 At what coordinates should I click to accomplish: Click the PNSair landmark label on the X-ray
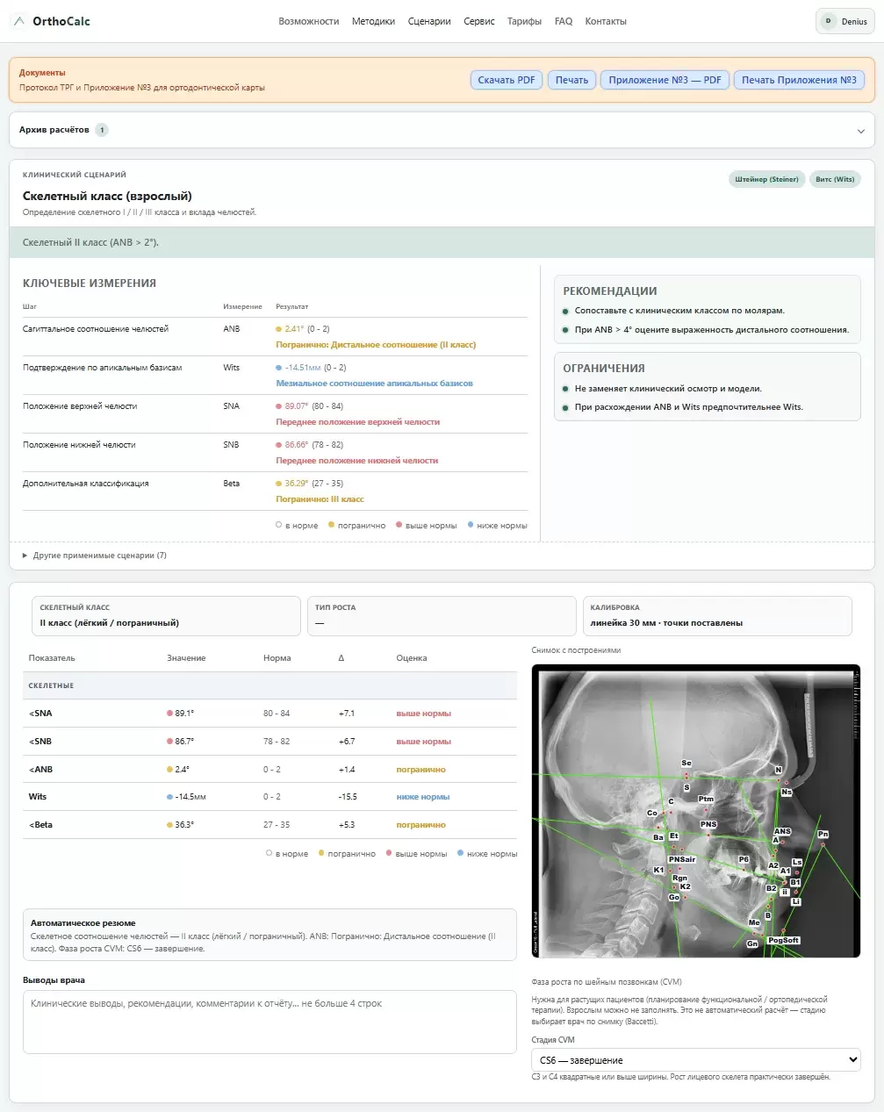click(x=682, y=859)
